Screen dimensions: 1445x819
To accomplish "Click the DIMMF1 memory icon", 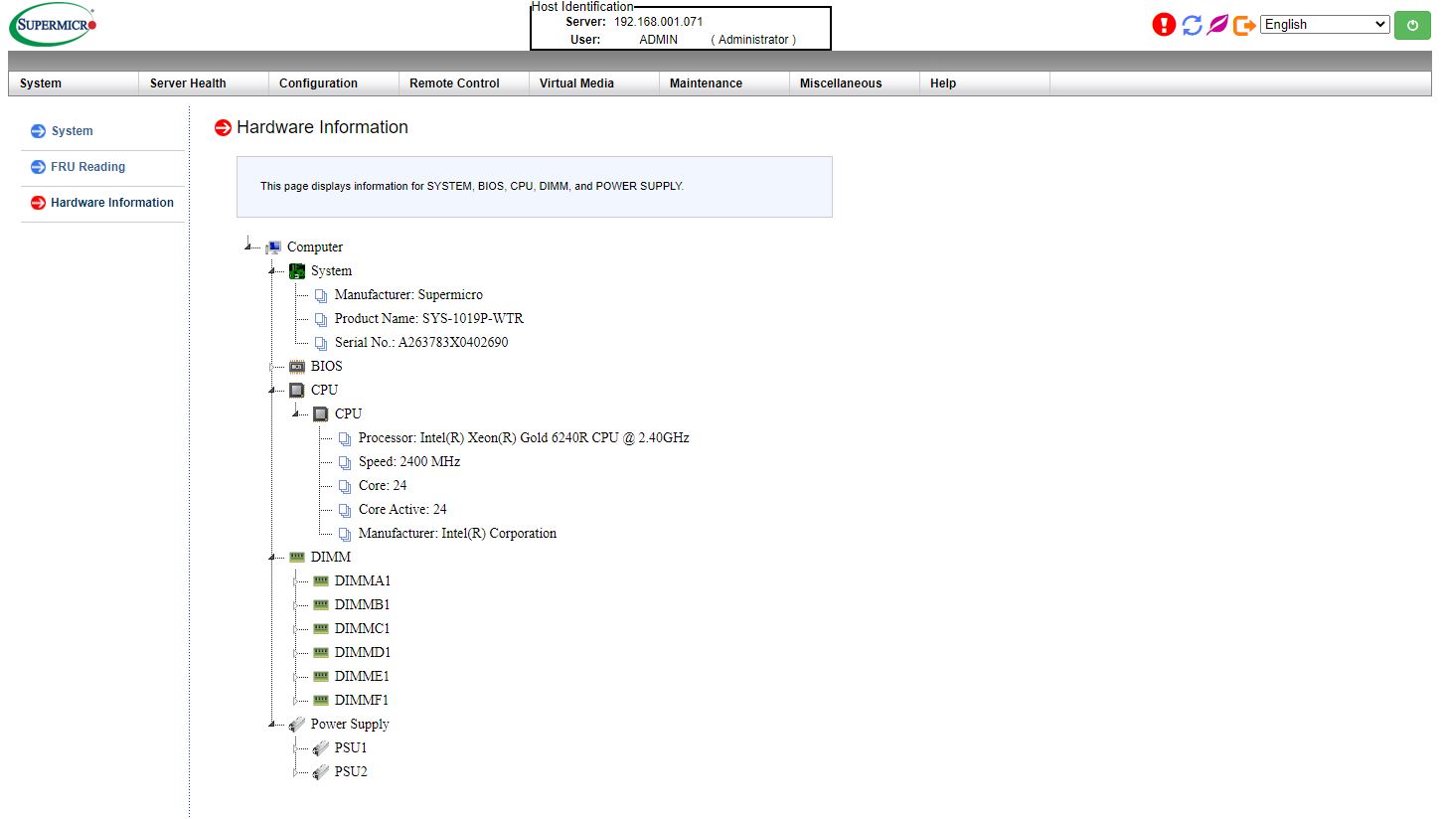I will pos(321,700).
